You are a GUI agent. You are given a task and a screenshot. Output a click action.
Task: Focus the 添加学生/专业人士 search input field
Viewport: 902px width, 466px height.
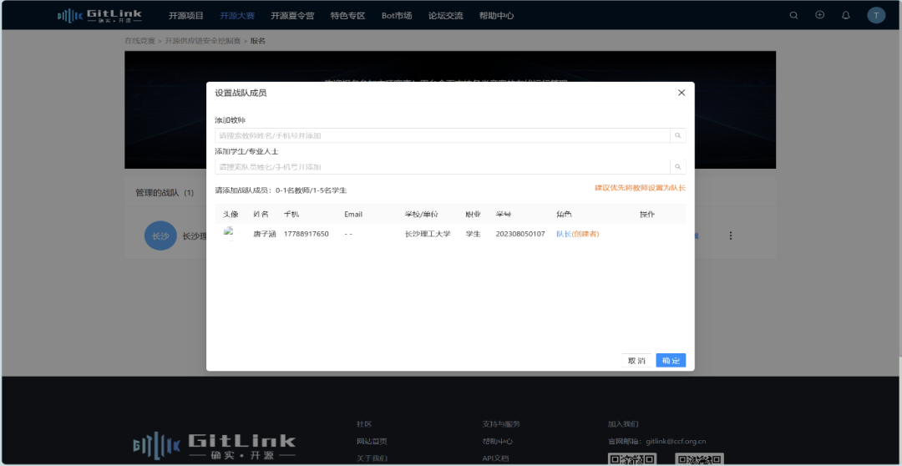click(443, 167)
